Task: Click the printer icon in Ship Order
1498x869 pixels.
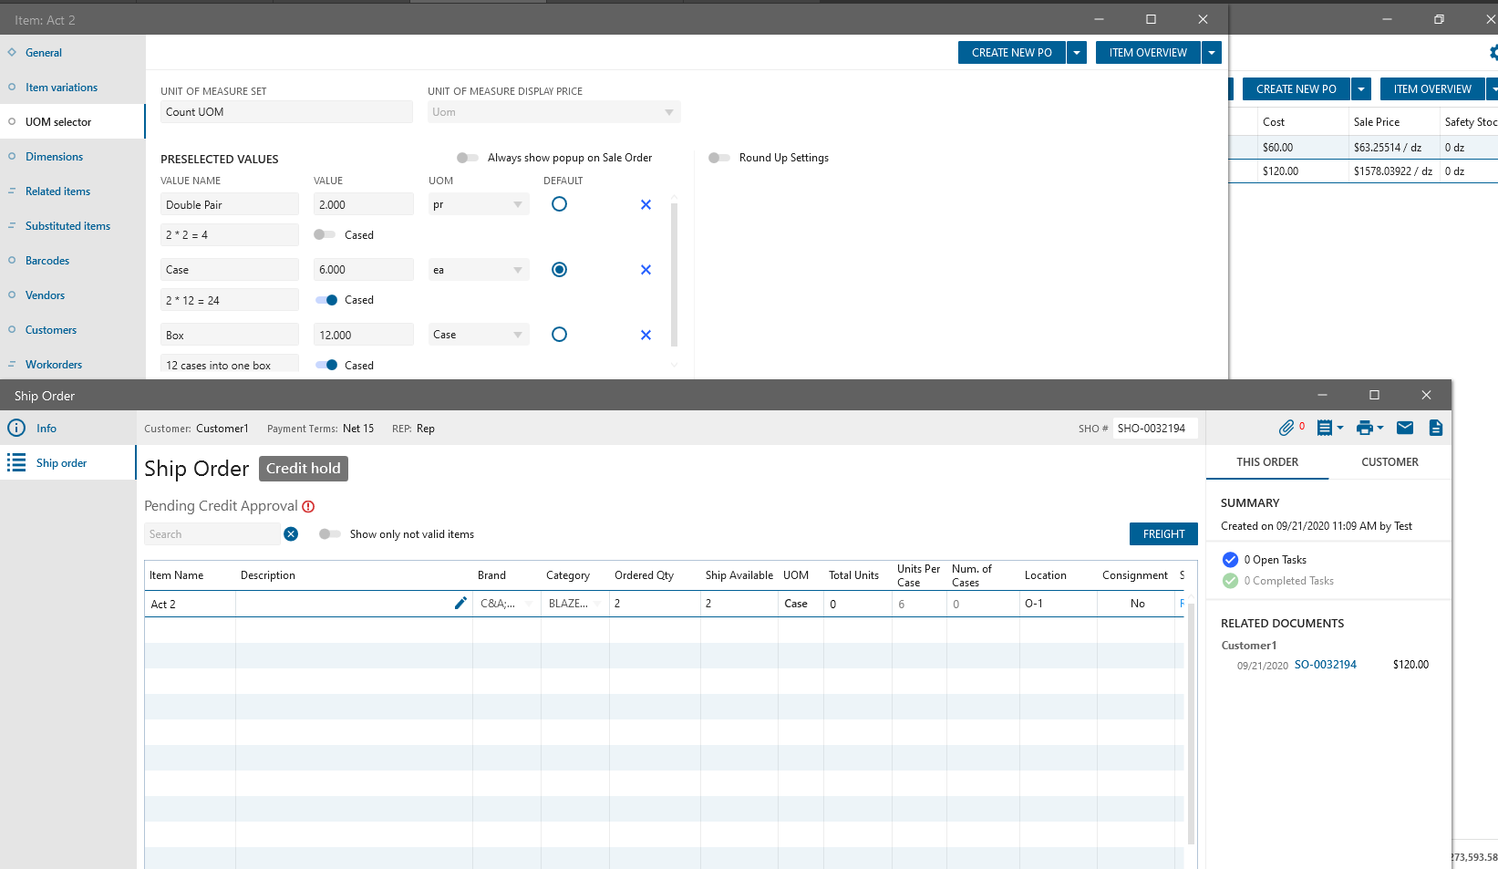Action: (x=1365, y=428)
